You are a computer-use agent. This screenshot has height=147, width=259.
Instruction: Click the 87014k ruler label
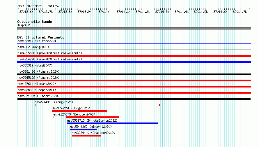click(104, 12)
